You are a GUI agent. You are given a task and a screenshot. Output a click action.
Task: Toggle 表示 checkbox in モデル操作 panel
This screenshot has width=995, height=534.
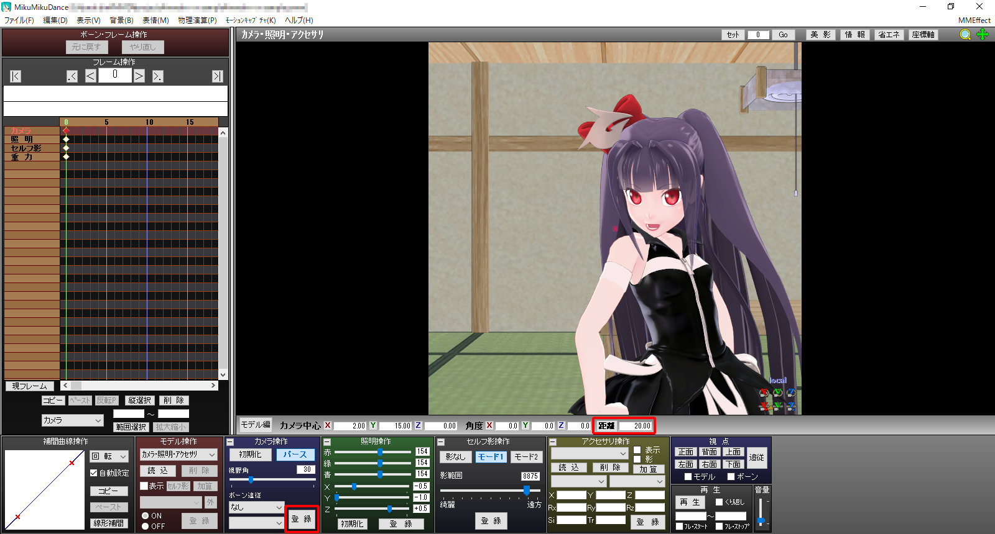coord(144,486)
